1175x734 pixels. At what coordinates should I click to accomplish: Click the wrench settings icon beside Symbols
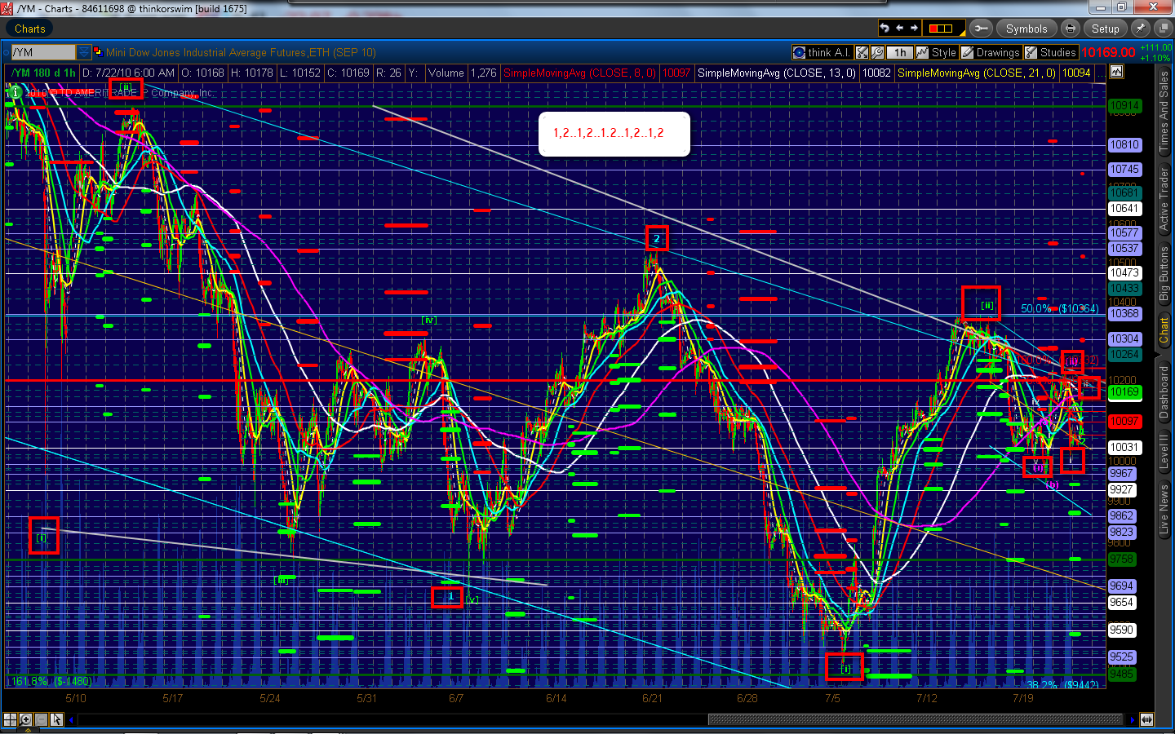pos(981,29)
